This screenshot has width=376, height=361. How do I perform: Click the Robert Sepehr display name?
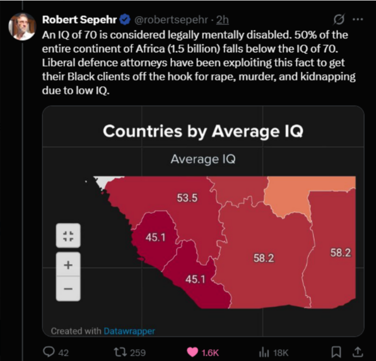pyautogui.click(x=79, y=20)
